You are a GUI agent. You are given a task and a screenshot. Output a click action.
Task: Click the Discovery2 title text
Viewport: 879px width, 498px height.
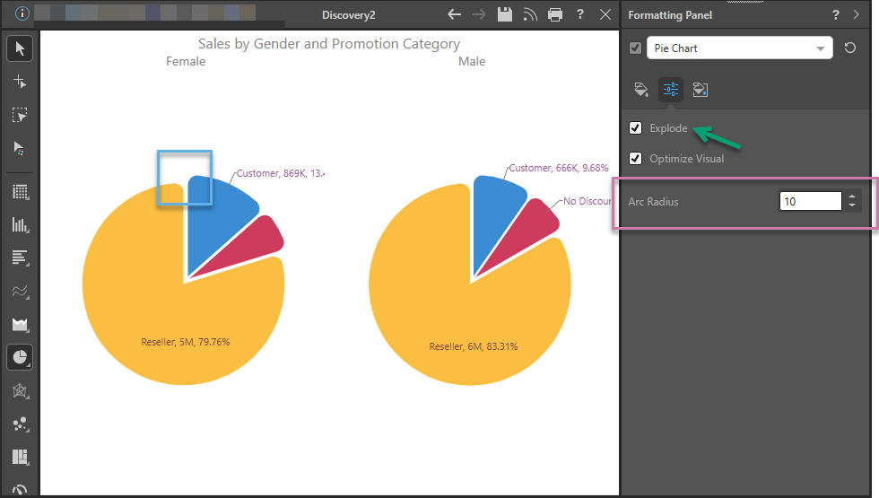(x=348, y=15)
